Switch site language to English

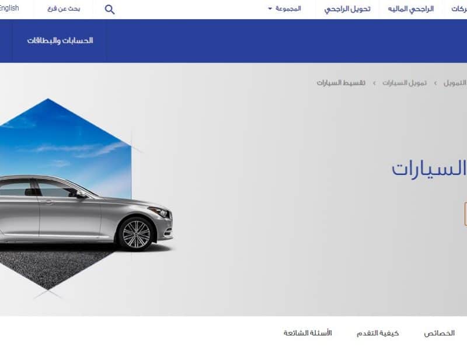9,8
